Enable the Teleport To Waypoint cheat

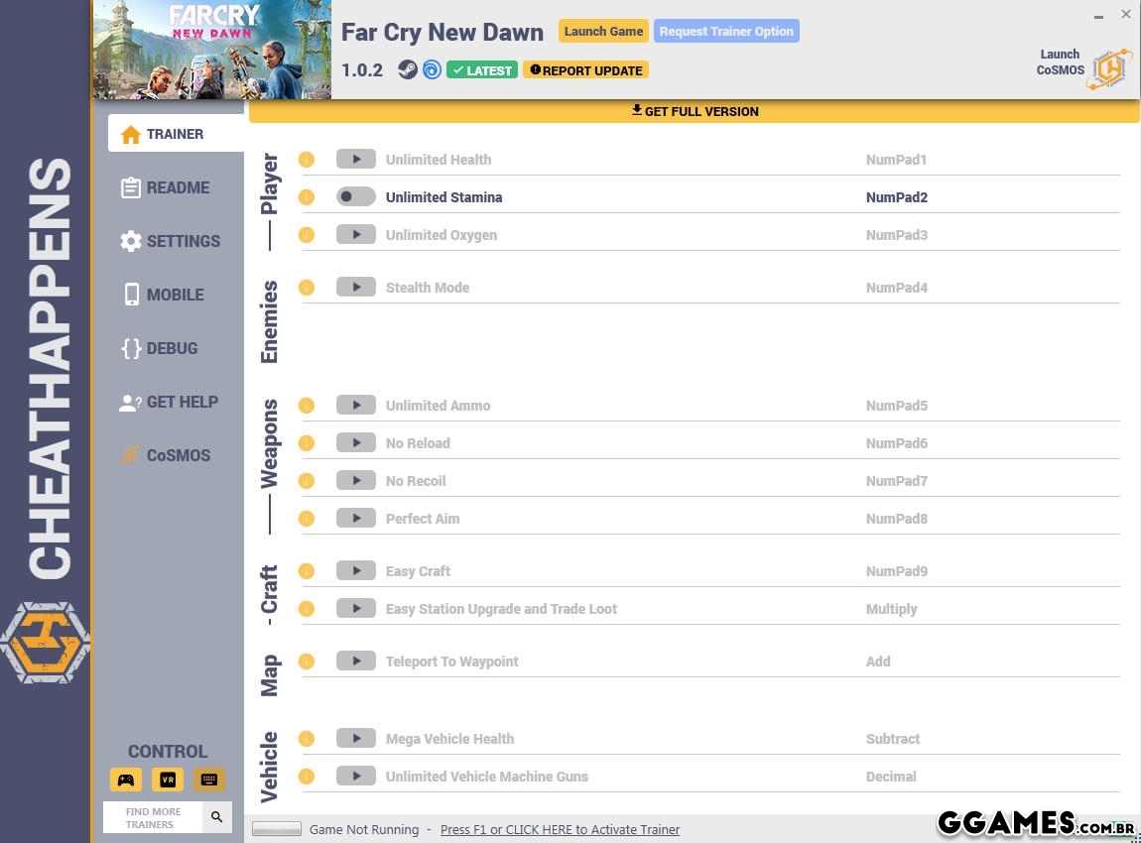pyautogui.click(x=355, y=662)
